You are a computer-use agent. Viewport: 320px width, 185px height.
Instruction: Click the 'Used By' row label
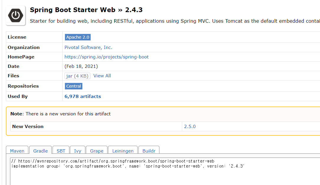pos(17,96)
